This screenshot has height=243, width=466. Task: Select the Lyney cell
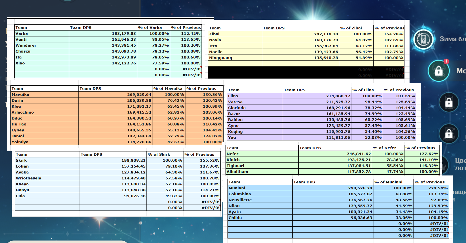coord(45,130)
